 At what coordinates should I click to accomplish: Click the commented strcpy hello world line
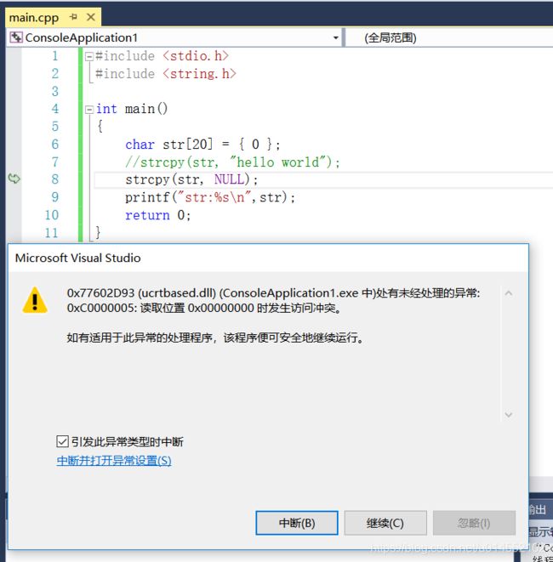point(232,162)
